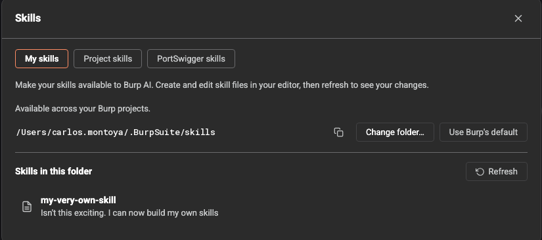Screen dimensions: 542x240
Task: Copy the skills folder path icon
Action: point(338,132)
